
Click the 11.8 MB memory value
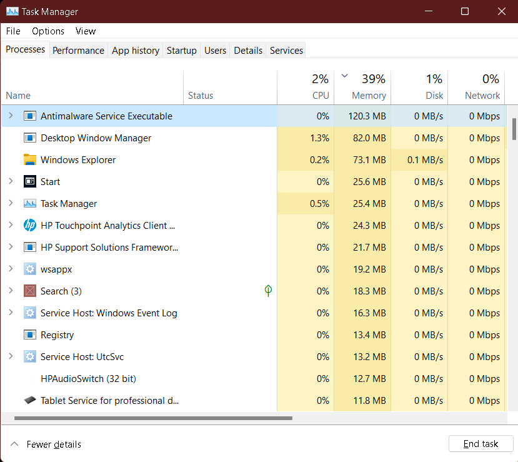(x=369, y=401)
